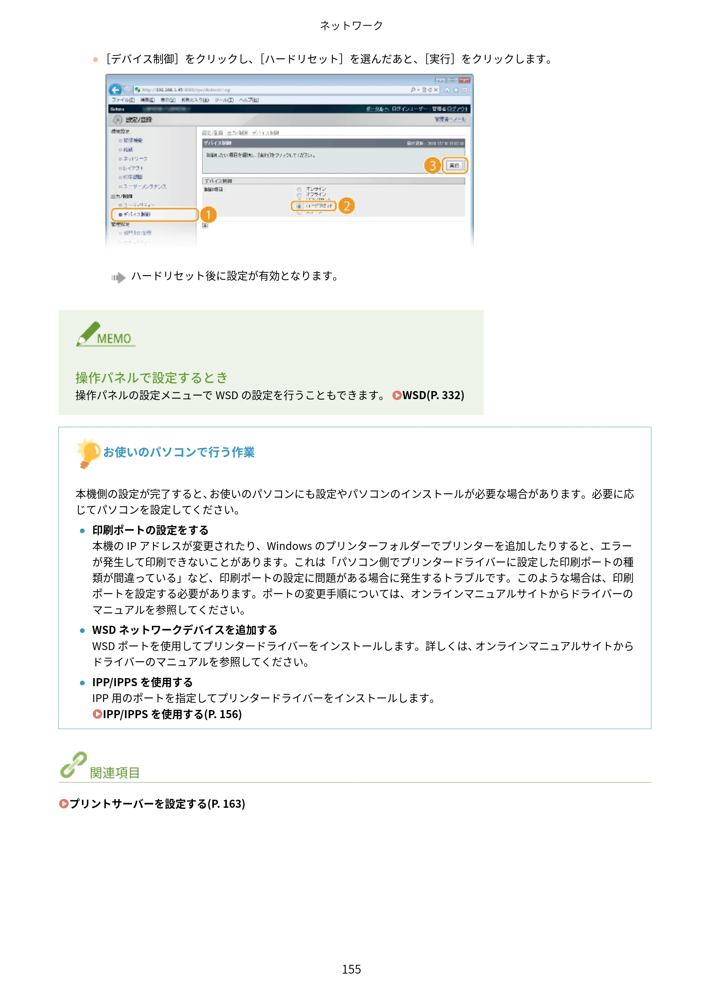Select レイアウト in the sidebar
Screen dimensions: 703x994
pos(133,168)
